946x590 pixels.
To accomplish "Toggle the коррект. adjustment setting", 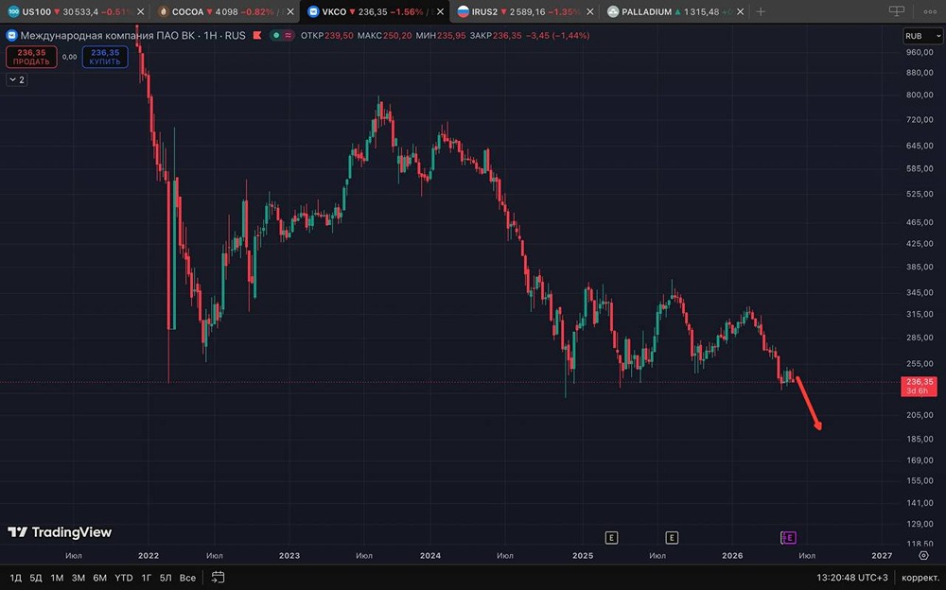I will (x=920, y=578).
